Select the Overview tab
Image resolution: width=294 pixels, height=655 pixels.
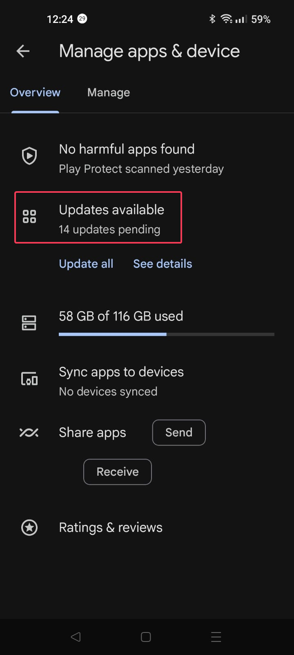[35, 93]
